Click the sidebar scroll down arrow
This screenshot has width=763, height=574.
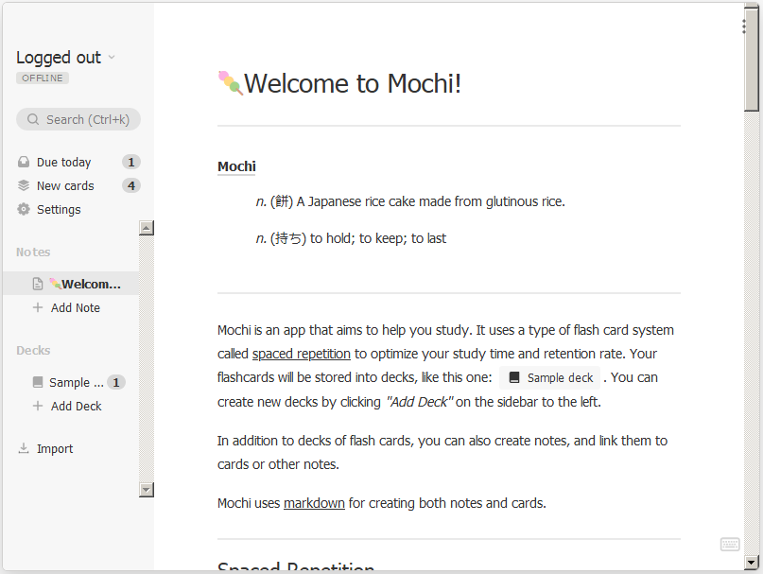147,489
